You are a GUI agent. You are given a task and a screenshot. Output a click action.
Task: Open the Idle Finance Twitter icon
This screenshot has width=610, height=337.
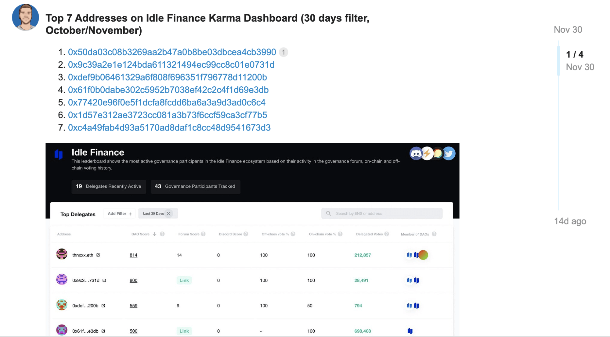448,153
